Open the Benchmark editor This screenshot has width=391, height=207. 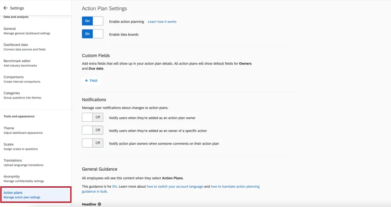[20, 63]
